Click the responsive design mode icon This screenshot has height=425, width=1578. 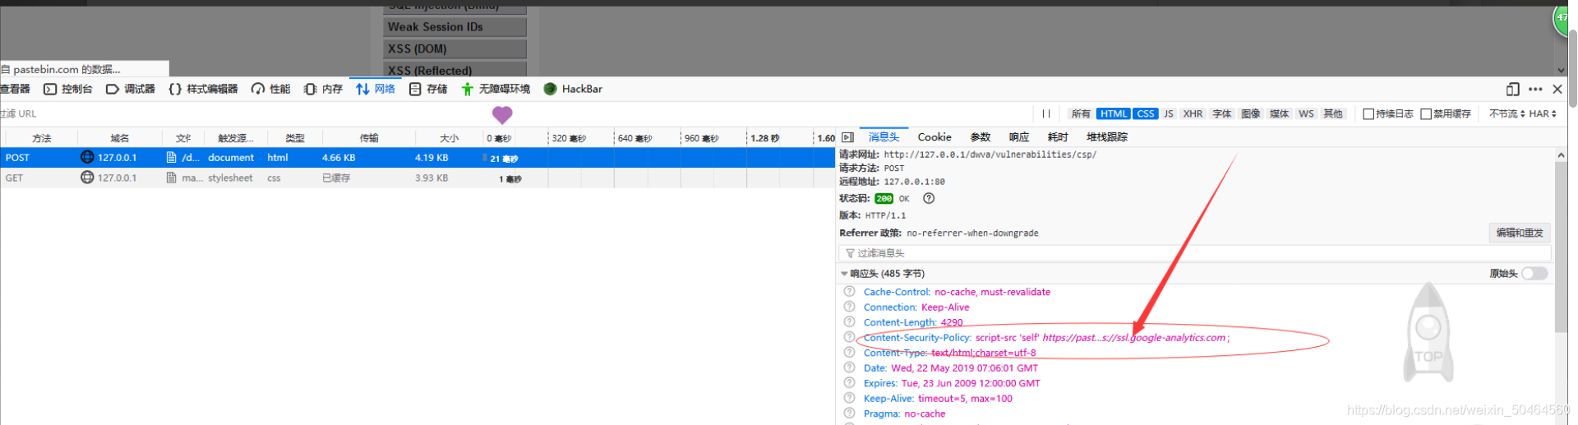tap(1513, 89)
